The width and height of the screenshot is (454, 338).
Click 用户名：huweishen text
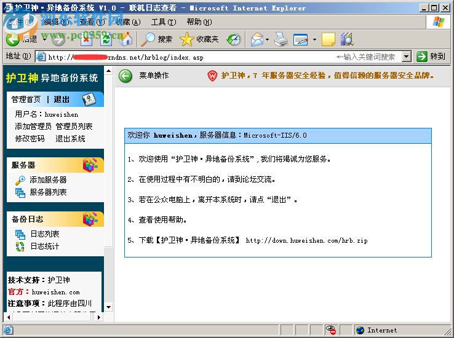point(46,114)
